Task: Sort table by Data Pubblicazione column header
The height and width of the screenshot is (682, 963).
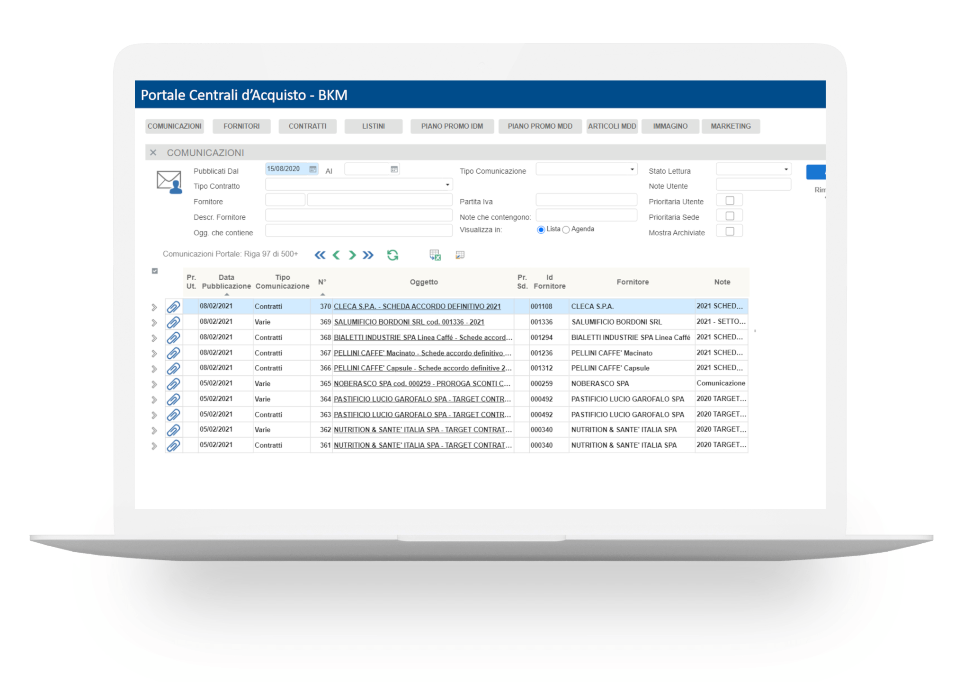Action: coord(226,282)
